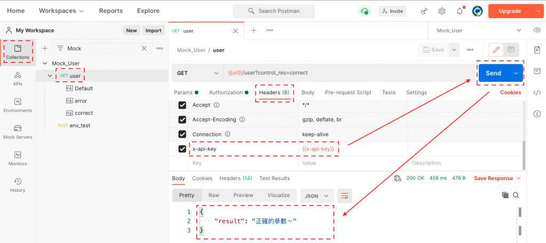The height and width of the screenshot is (243, 546).
Task: Open the Monitors sidebar panel
Action: click(x=18, y=158)
